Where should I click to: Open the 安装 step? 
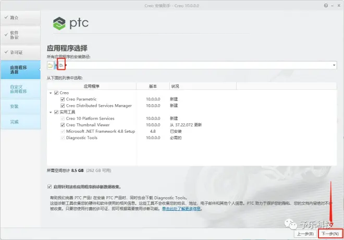[x=20, y=106]
